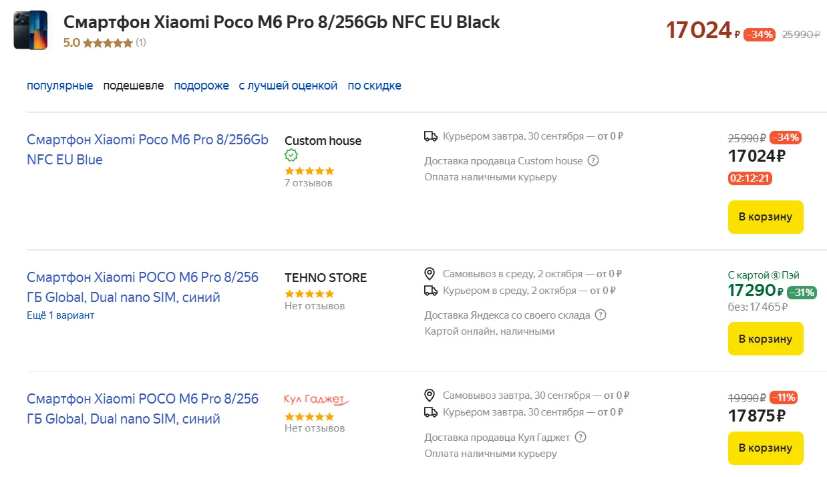Screen dimensions: 827x477
Task: Sort offers by по скидке
Action: coord(374,86)
